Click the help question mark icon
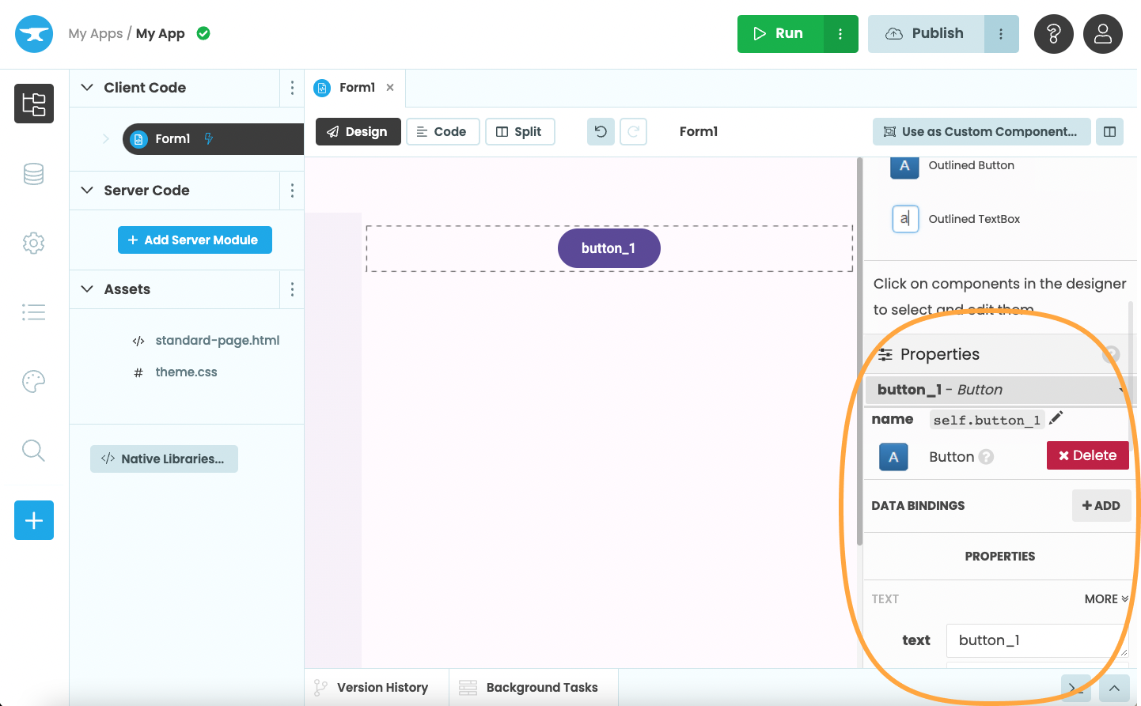This screenshot has height=706, width=1141. coord(1053,34)
